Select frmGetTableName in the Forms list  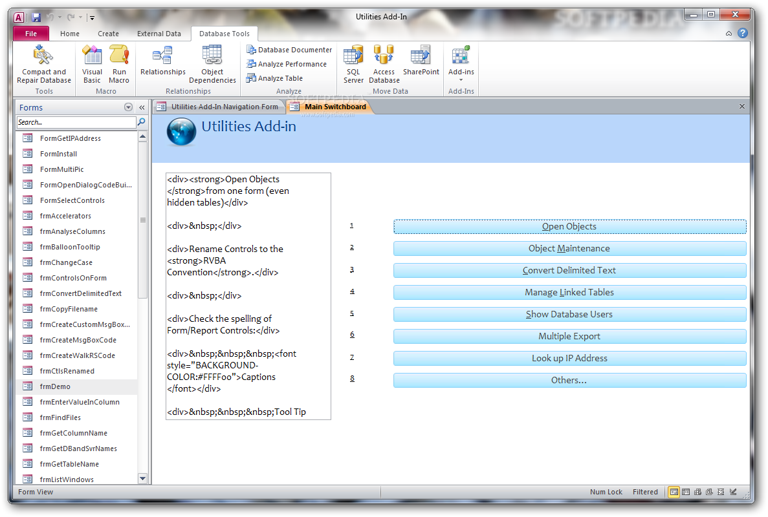point(76,464)
